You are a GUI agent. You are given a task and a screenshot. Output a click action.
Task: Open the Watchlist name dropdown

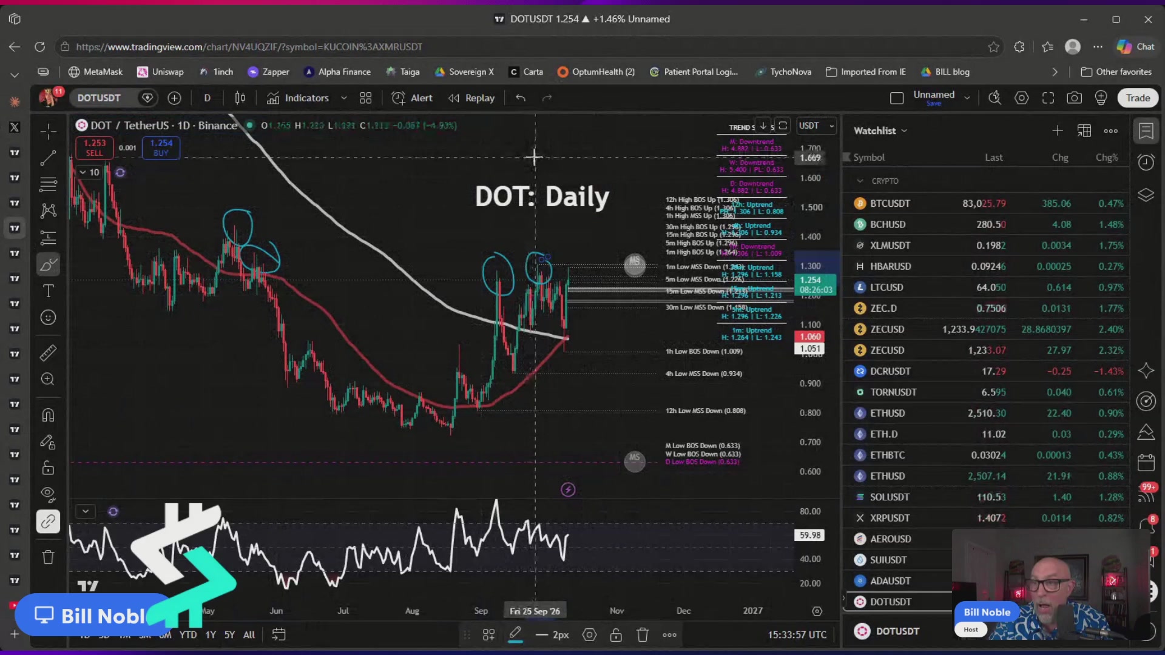(880, 130)
